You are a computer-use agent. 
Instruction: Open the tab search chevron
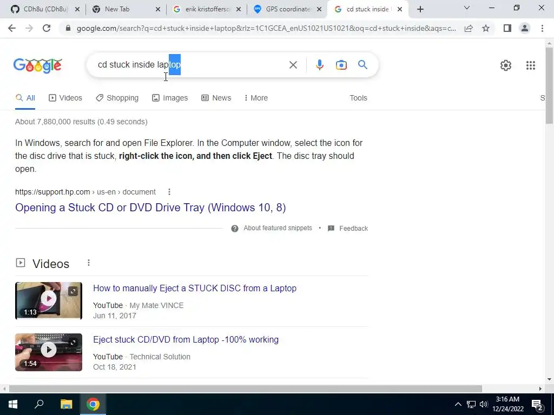[467, 8]
